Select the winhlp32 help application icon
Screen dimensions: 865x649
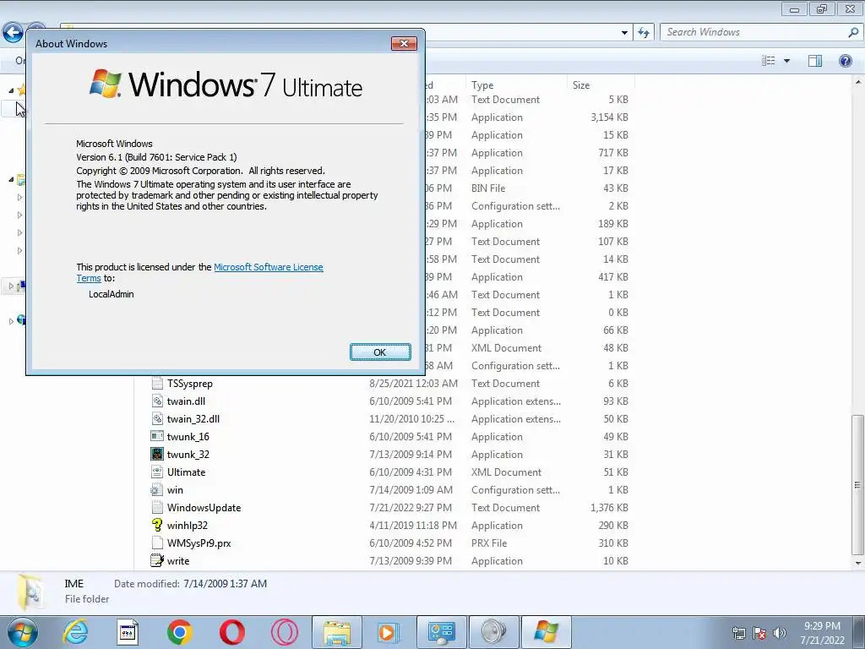point(157,526)
